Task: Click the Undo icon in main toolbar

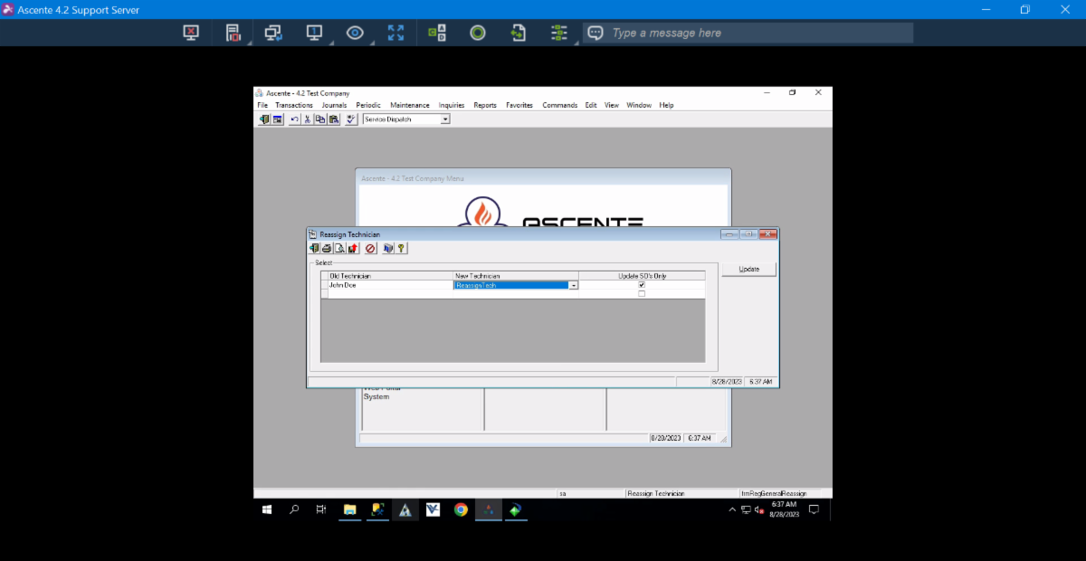Action: click(294, 119)
